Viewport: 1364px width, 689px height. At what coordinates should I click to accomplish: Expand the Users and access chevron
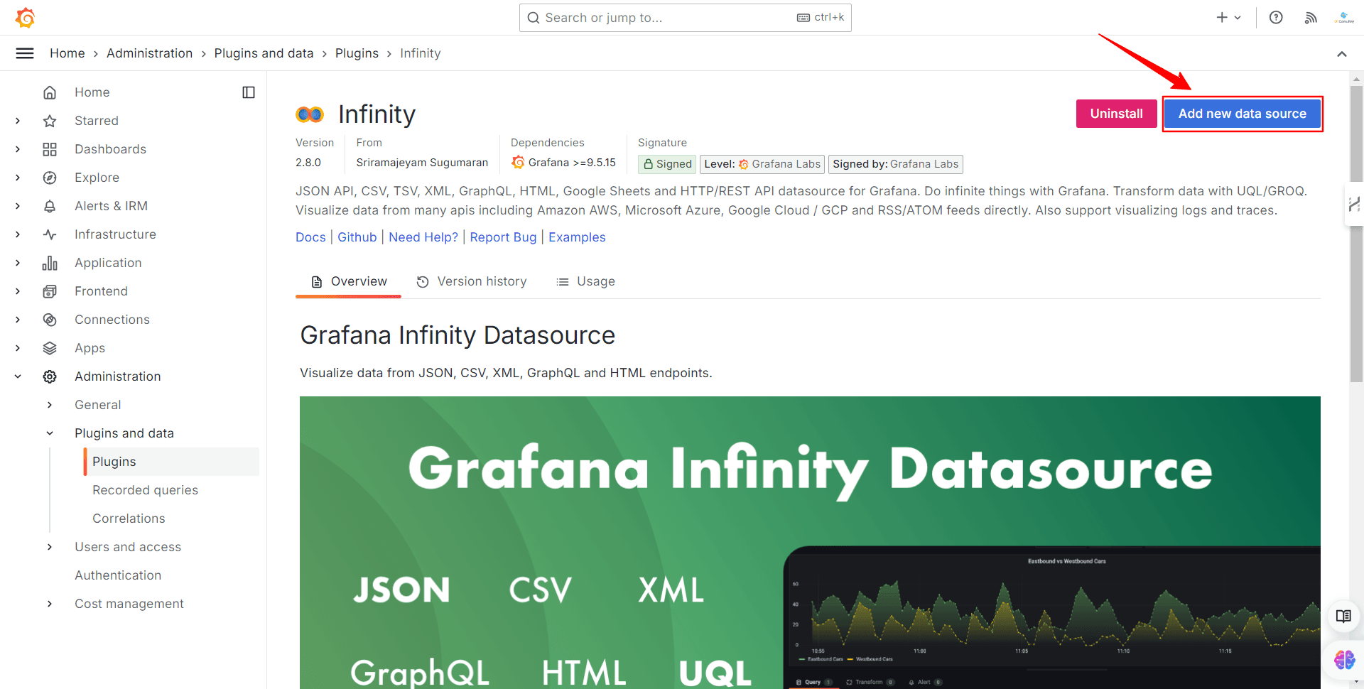point(50,547)
